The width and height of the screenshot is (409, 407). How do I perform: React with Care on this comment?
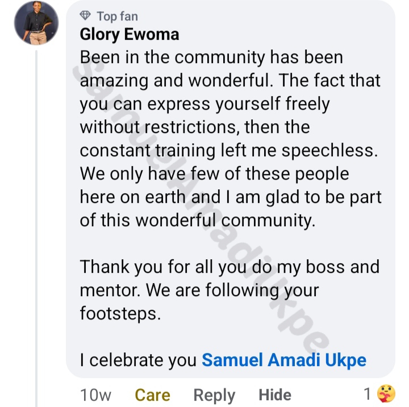[152, 394]
